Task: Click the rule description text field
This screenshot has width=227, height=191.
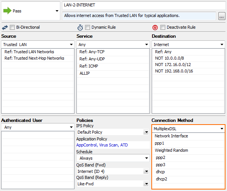Action: click(x=139, y=16)
